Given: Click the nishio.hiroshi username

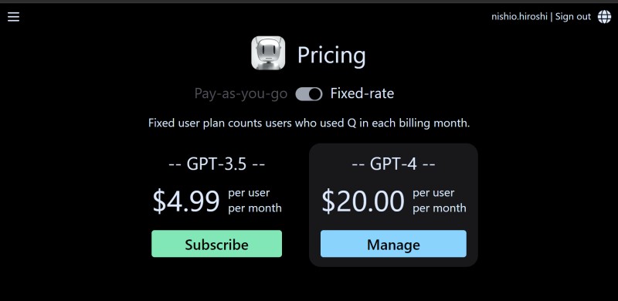Looking at the screenshot, I should point(519,16).
